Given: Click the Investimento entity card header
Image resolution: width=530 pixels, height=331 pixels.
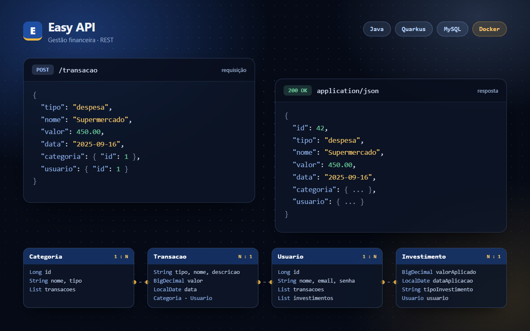Looking at the screenshot, I should pos(451,257).
